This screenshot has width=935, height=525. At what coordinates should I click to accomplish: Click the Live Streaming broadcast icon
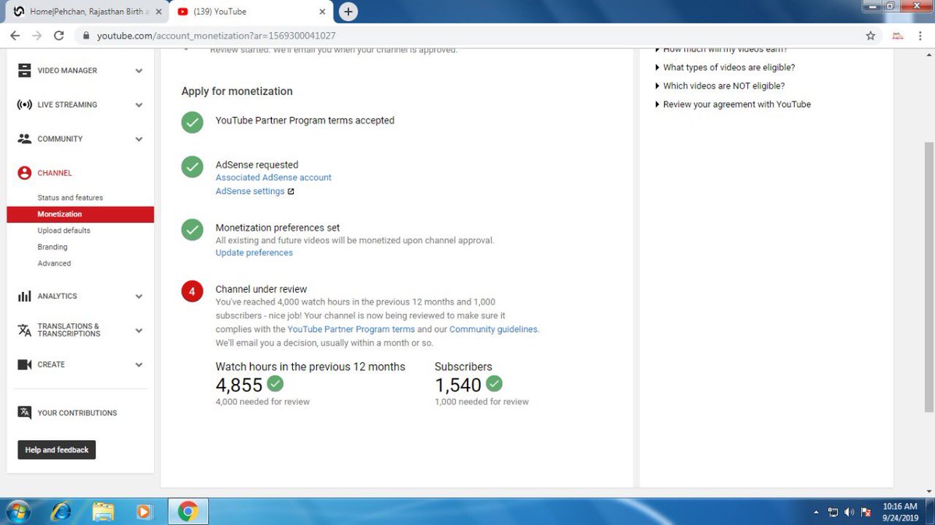(24, 104)
